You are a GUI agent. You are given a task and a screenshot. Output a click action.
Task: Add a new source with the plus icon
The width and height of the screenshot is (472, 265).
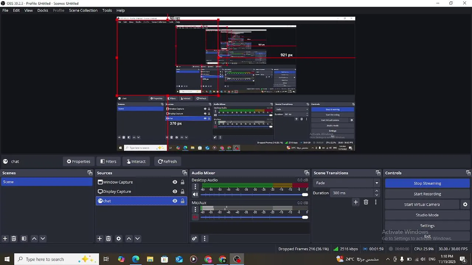tap(100, 239)
